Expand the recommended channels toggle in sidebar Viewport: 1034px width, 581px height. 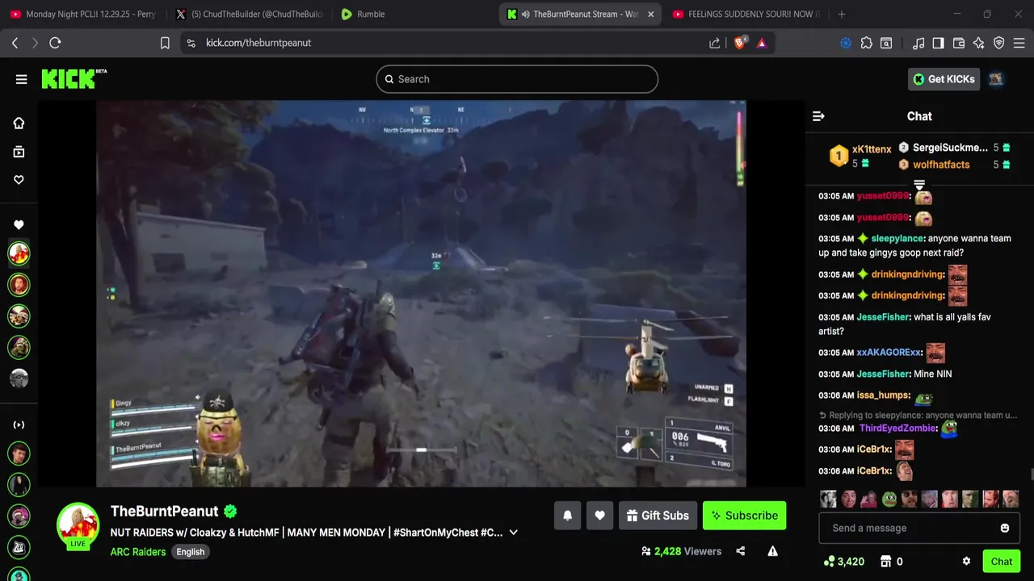coord(19,424)
